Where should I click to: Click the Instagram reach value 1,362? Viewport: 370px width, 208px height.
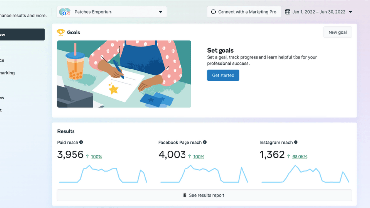click(272, 155)
